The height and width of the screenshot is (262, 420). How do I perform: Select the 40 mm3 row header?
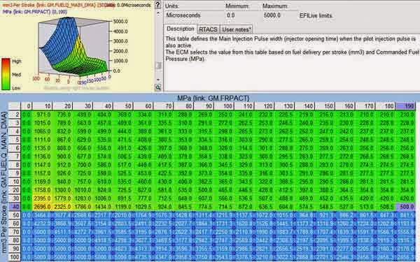15,207
